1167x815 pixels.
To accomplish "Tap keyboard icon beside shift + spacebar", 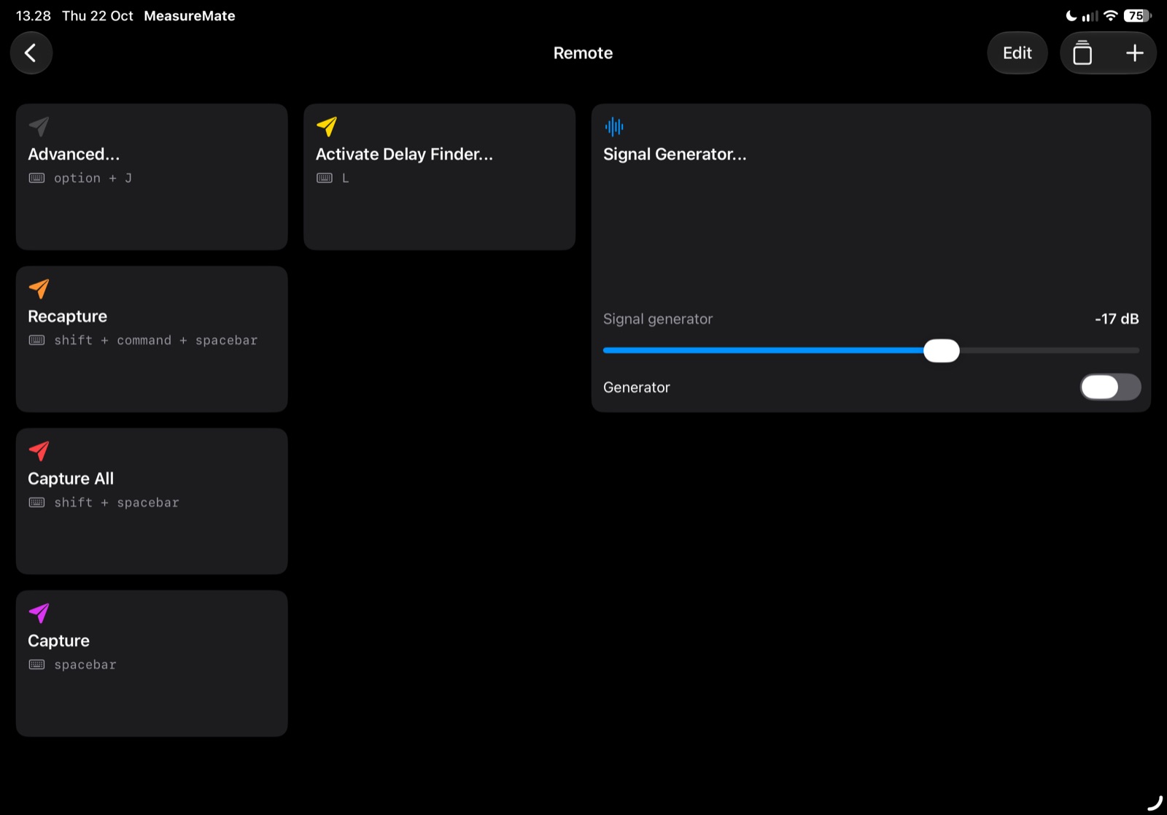I will click(36, 503).
